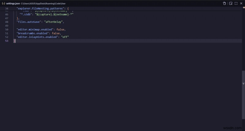Click line number 46 in the gutter

(x=6, y=14)
